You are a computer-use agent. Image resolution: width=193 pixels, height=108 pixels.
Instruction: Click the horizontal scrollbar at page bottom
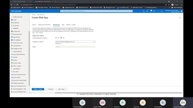tap(118, 93)
